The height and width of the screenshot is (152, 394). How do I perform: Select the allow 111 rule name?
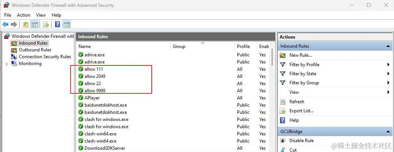(94, 69)
